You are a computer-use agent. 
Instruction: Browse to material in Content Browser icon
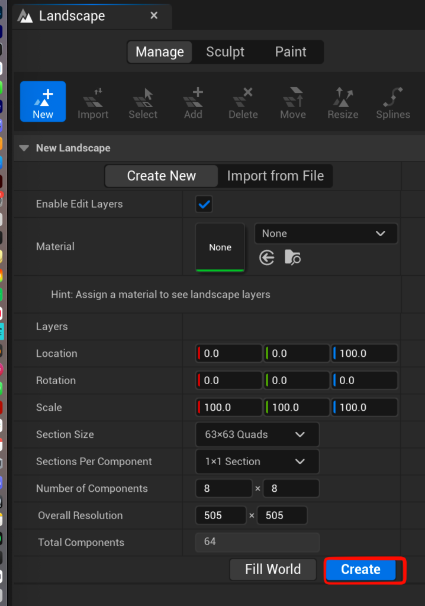292,257
